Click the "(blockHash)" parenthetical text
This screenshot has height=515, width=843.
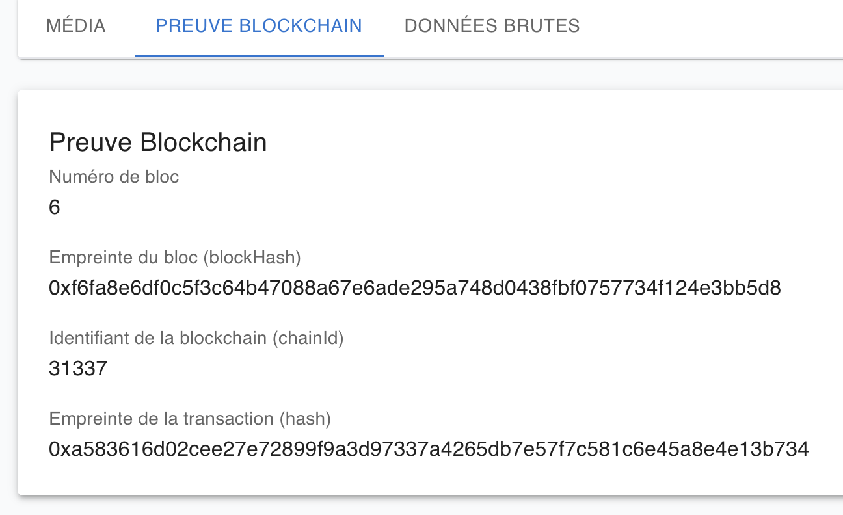pyautogui.click(x=252, y=257)
